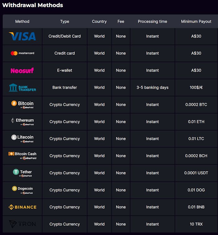
Task: Click Instant in the Bitcoin Cash row
Action: 153,156
